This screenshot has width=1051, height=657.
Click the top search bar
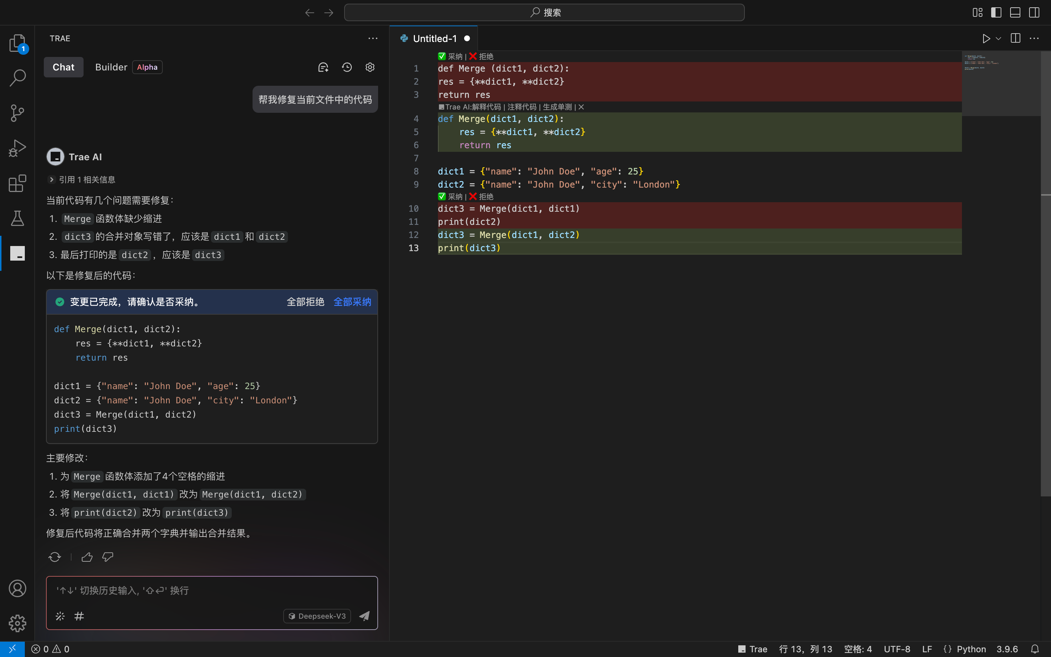544,13
